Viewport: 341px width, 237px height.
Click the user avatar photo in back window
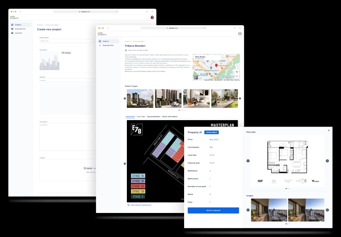152,17
